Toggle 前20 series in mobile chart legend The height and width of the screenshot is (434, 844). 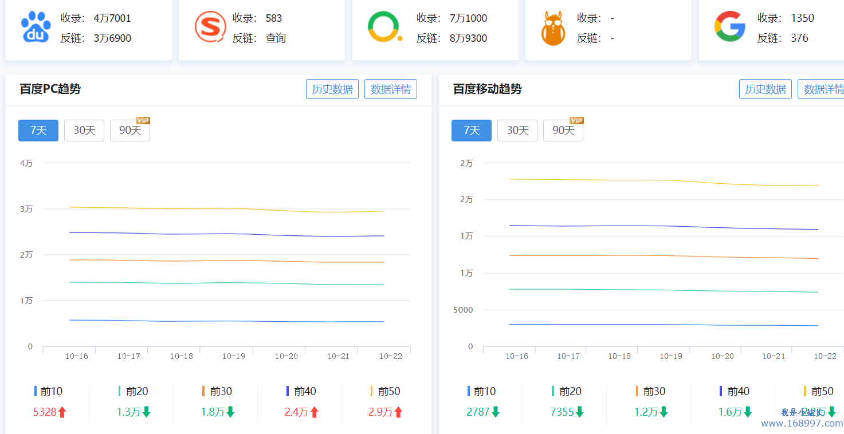[566, 392]
